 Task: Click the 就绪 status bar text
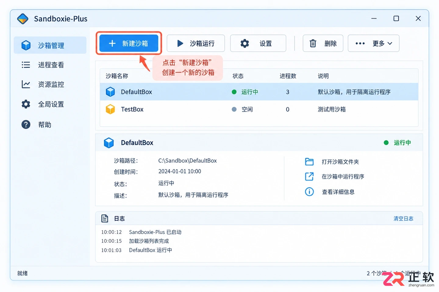tap(22, 273)
